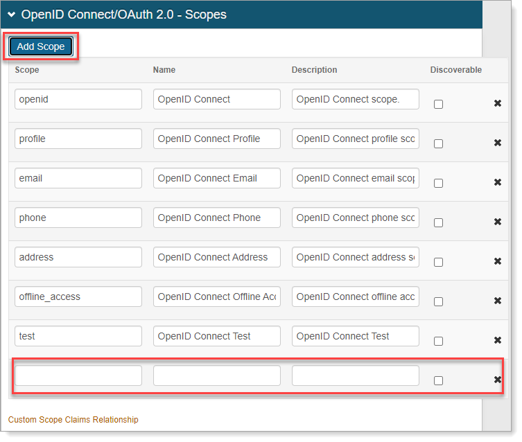Remove the offline_access scope row

point(497,301)
